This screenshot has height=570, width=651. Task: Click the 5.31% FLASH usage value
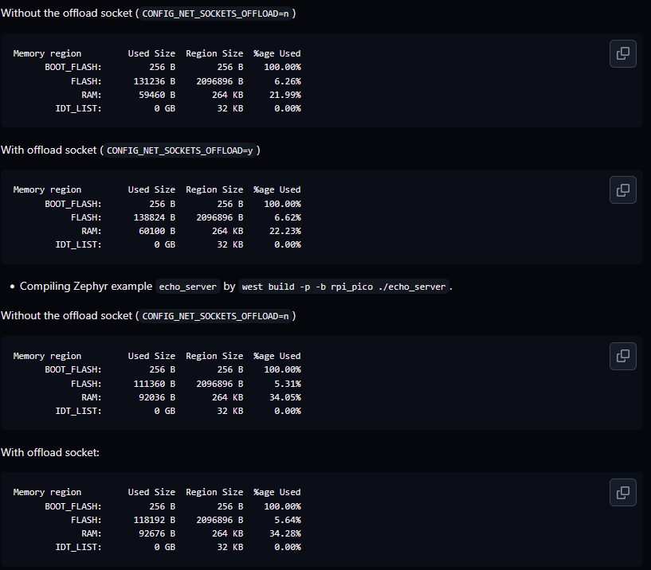(x=287, y=384)
